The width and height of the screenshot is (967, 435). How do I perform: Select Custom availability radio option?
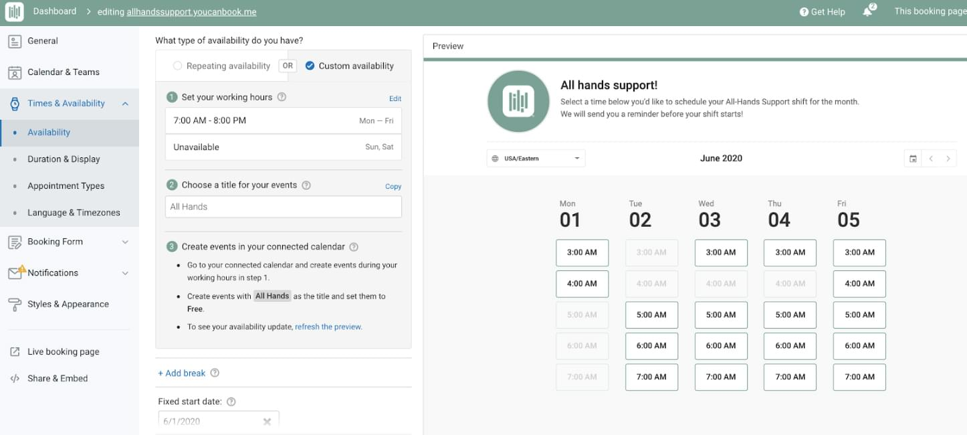point(310,66)
